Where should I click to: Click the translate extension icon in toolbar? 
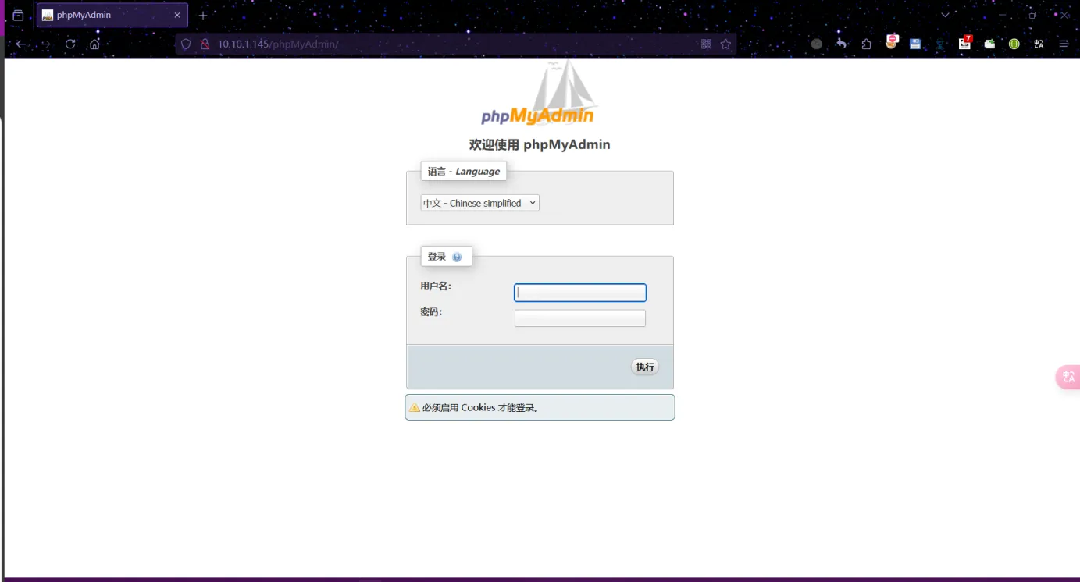click(1039, 44)
